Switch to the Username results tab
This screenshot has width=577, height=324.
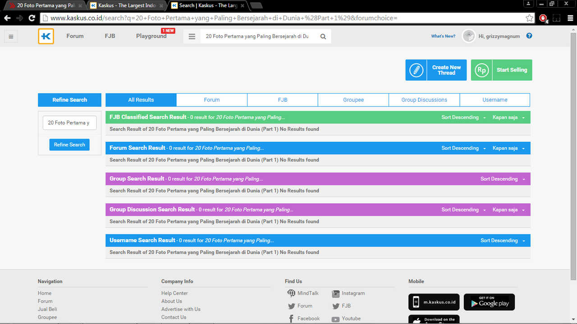[x=495, y=100]
